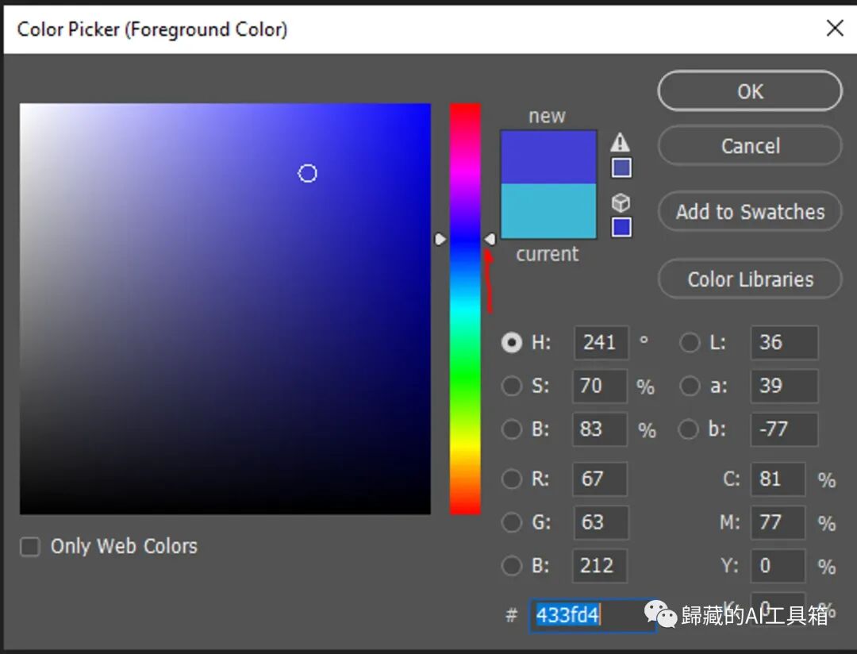Click the L value field showing 36
Viewport: 857px width, 654px height.
[784, 343]
